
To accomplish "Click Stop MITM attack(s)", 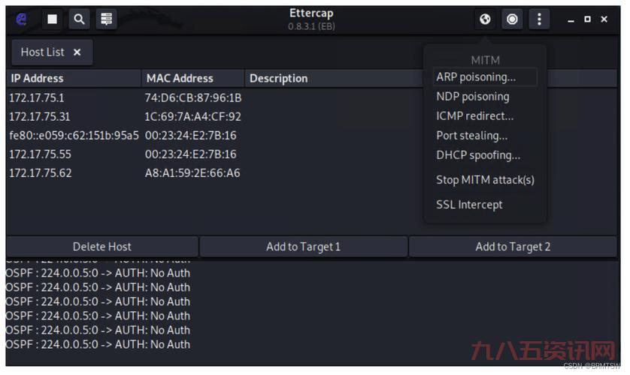I will pos(485,180).
